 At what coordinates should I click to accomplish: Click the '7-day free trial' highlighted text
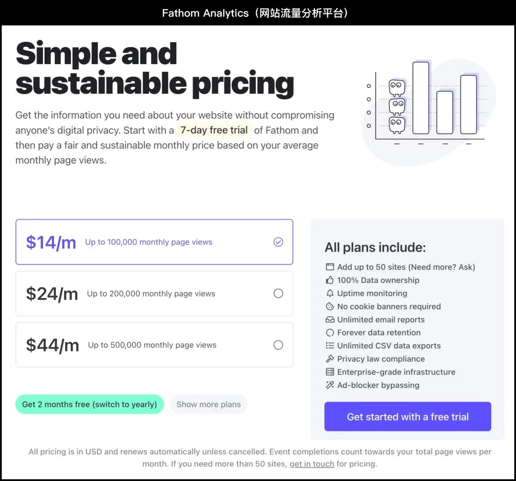coord(214,130)
